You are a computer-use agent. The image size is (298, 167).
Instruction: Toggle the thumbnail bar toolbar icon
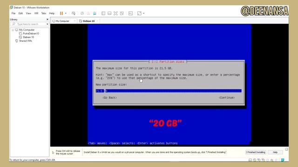pos(109,13)
